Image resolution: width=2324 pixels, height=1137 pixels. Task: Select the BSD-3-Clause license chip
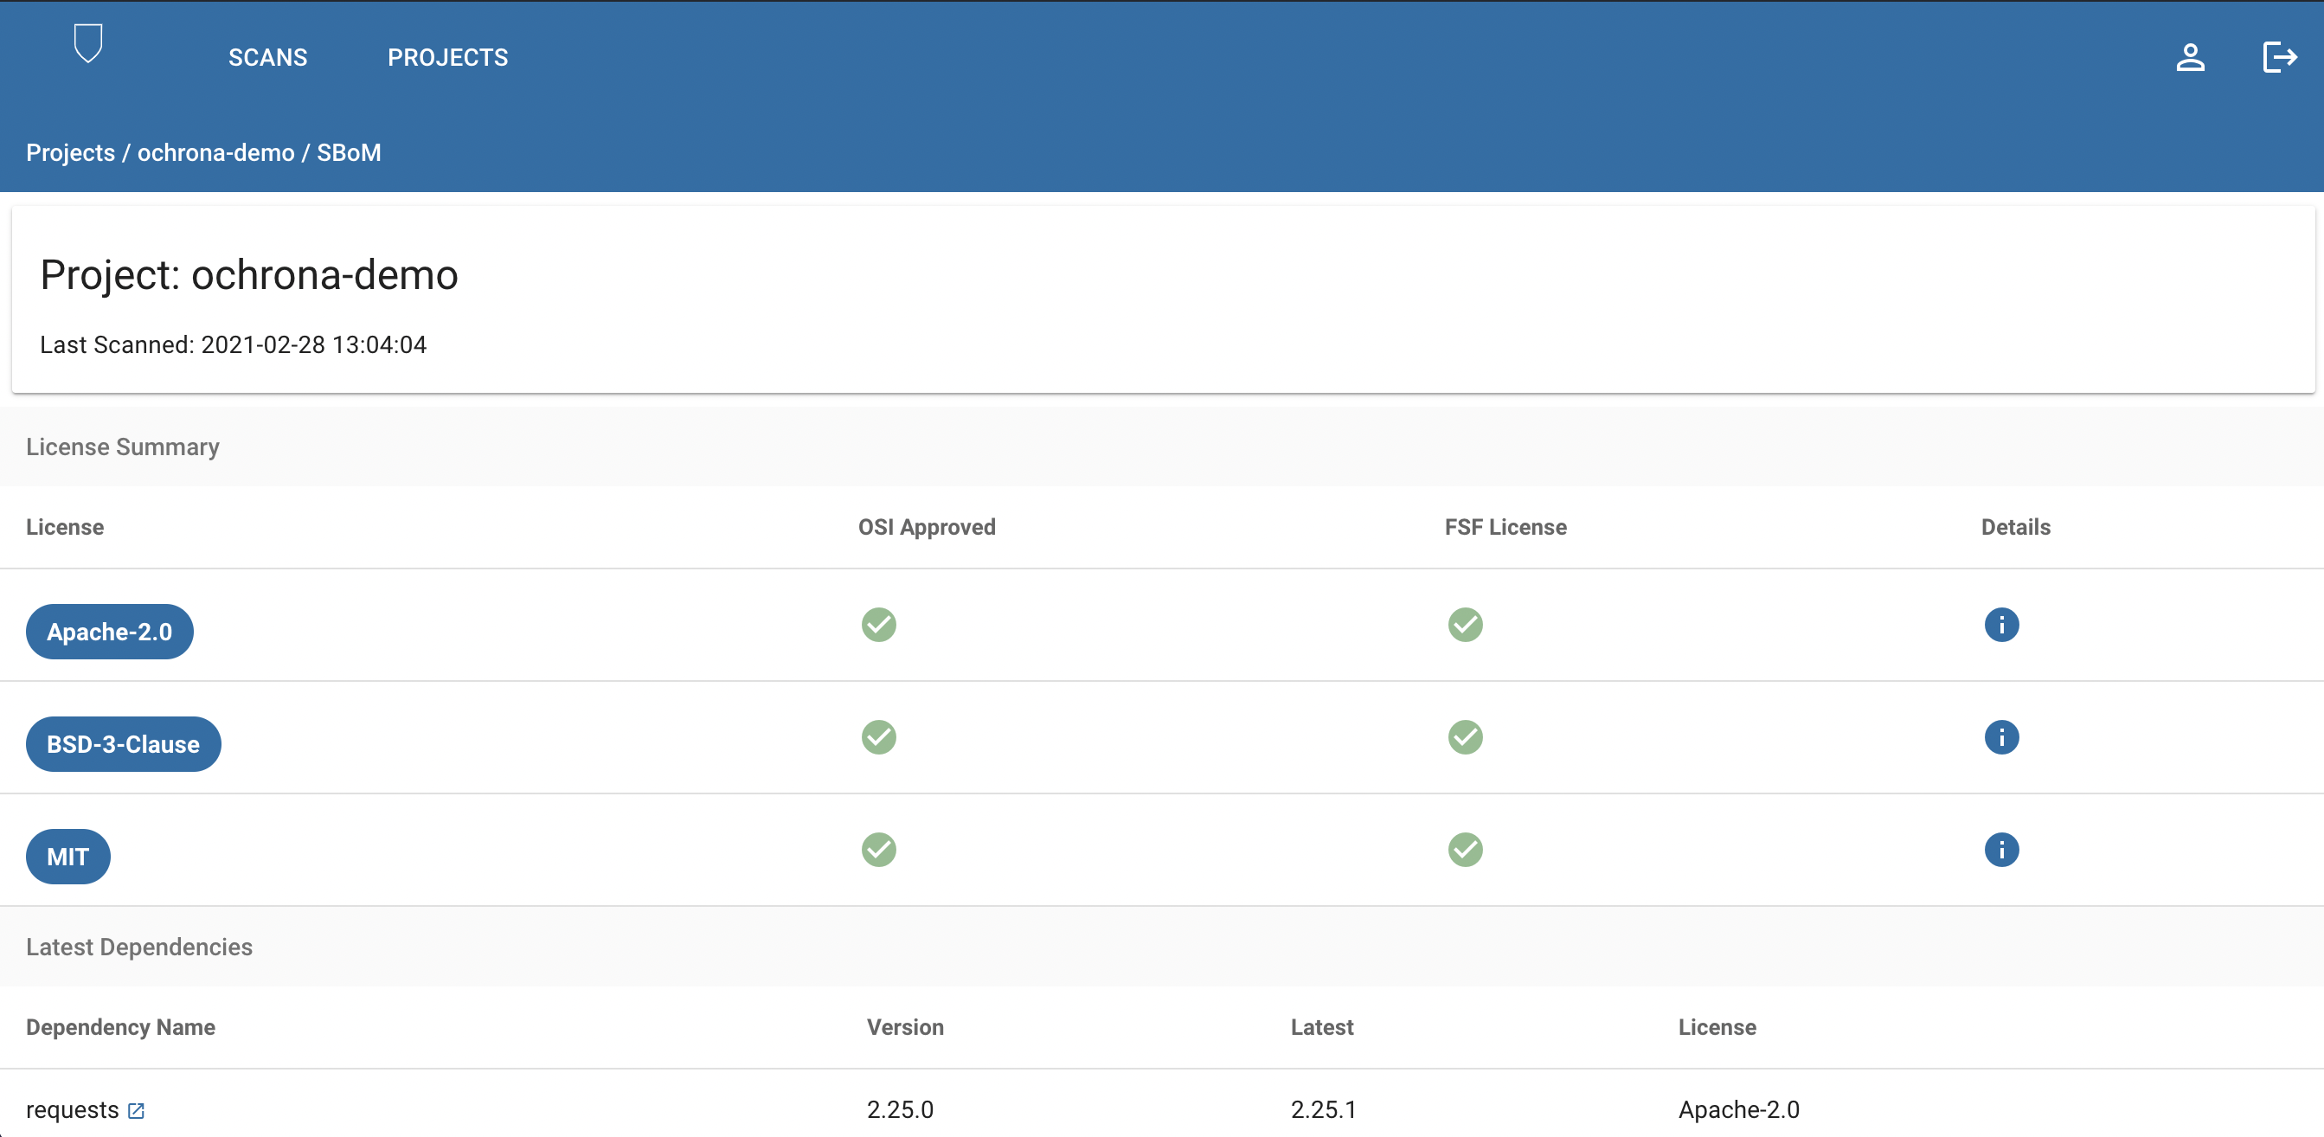[123, 744]
